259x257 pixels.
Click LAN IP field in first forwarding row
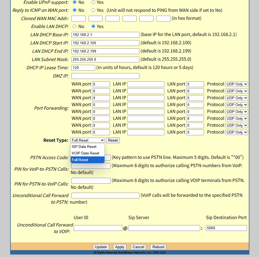[146, 84]
